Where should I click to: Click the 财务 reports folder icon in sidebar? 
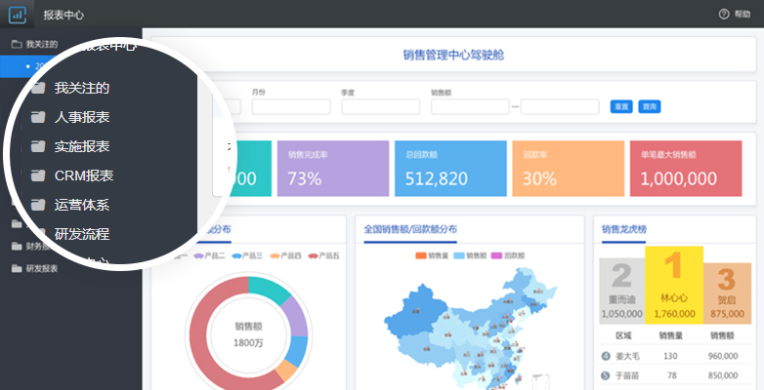click(x=17, y=246)
